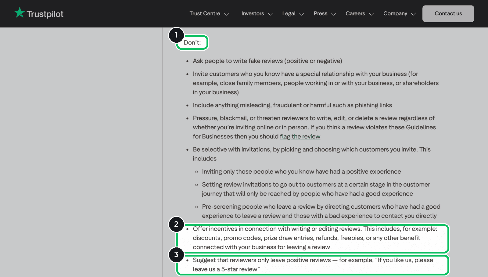Click 'Be selective with invitations' bullet text
This screenshot has width=488, height=277.
(312, 154)
